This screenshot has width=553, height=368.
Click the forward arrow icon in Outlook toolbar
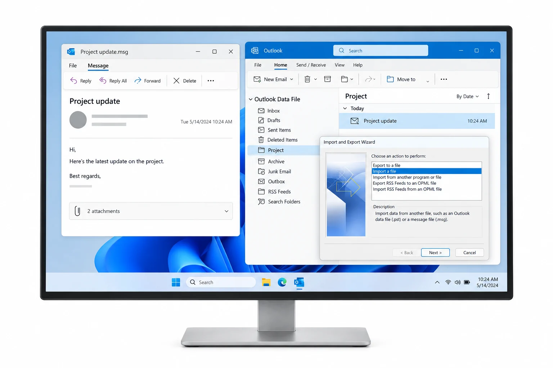pyautogui.click(x=368, y=79)
